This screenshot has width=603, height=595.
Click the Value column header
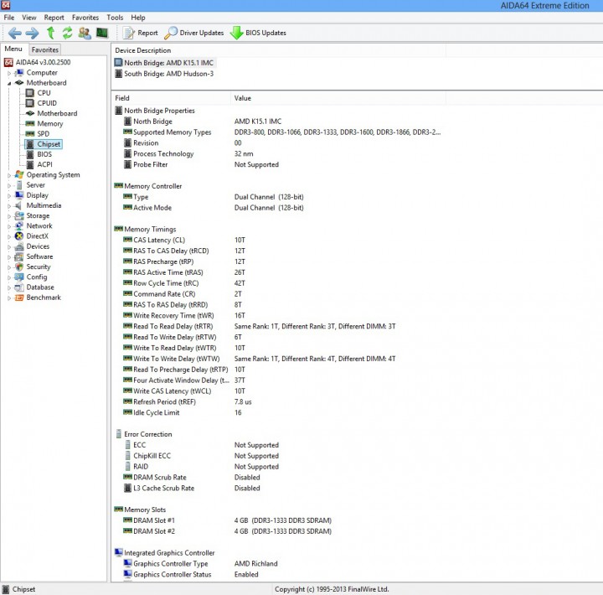click(x=338, y=98)
